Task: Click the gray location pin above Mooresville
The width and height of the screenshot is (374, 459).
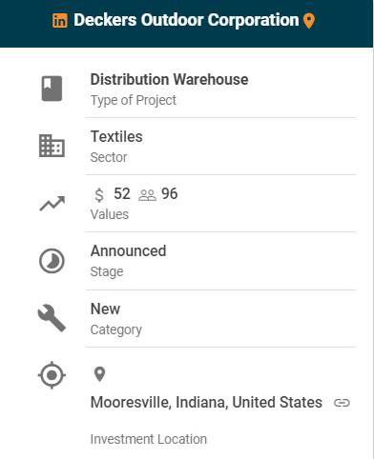Action: (99, 374)
